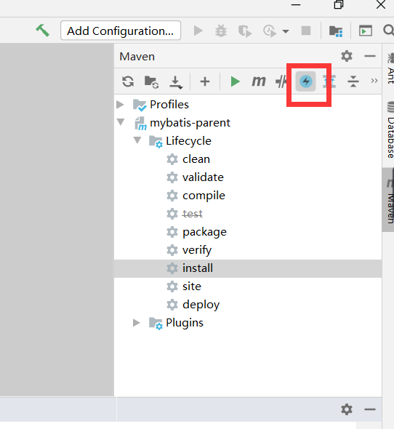394x429 pixels.
Task: Collapse the Lifecycle node arrow
Action: coord(137,140)
